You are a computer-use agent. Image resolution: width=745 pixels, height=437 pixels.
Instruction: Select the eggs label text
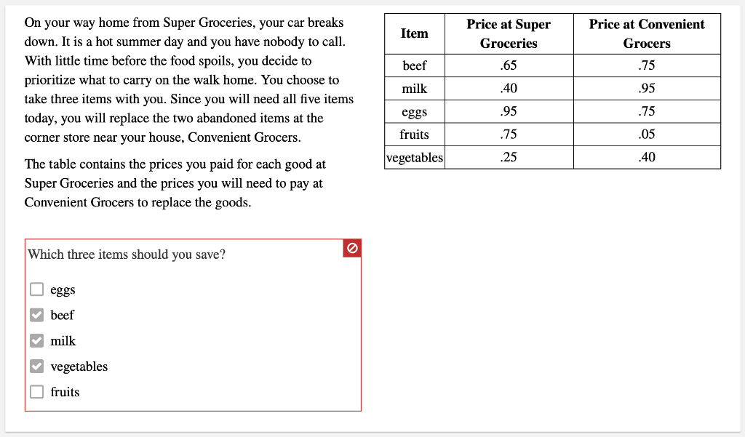(x=61, y=289)
